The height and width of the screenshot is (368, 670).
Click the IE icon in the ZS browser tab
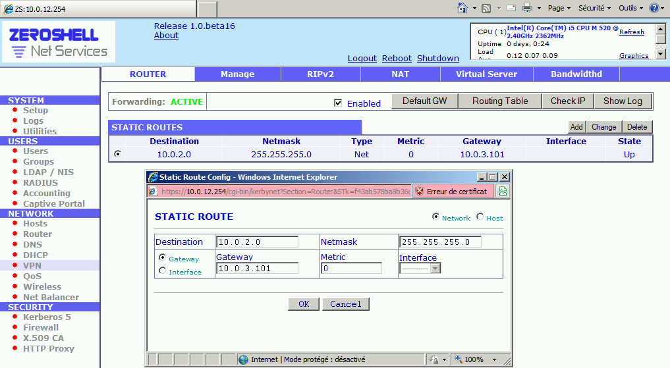click(8, 9)
